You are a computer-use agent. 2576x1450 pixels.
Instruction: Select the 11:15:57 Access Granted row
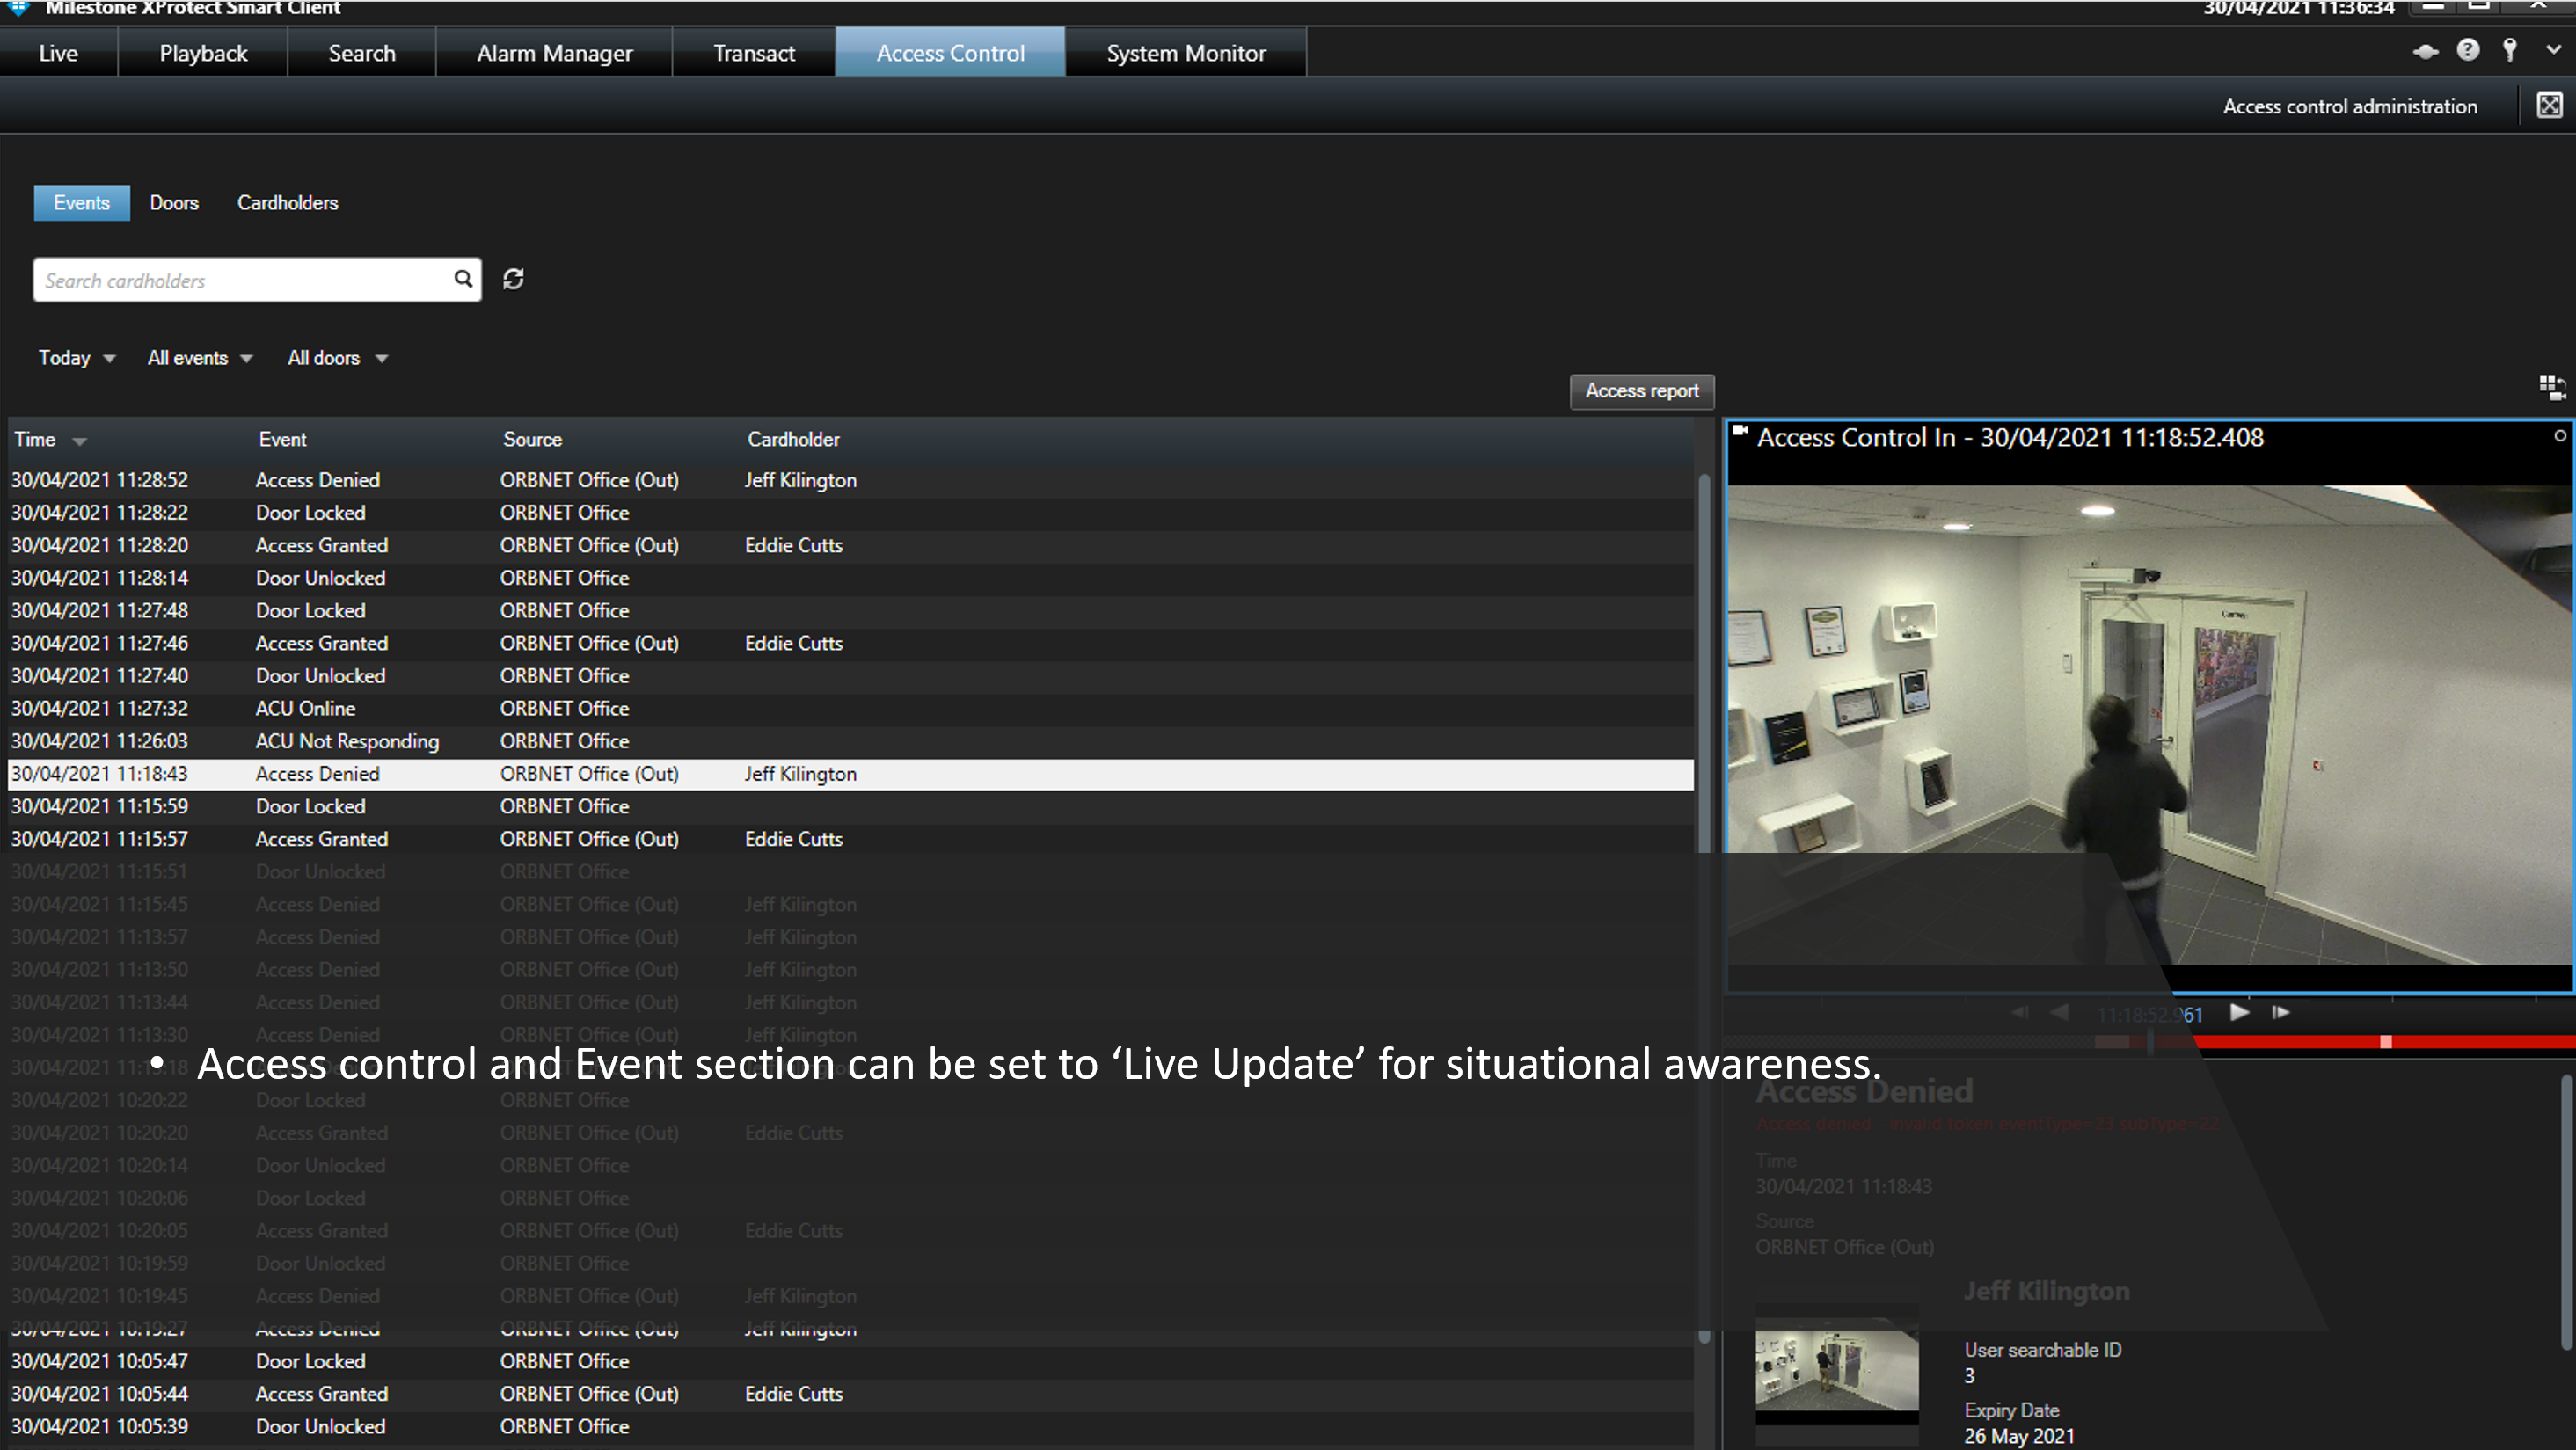click(851, 840)
